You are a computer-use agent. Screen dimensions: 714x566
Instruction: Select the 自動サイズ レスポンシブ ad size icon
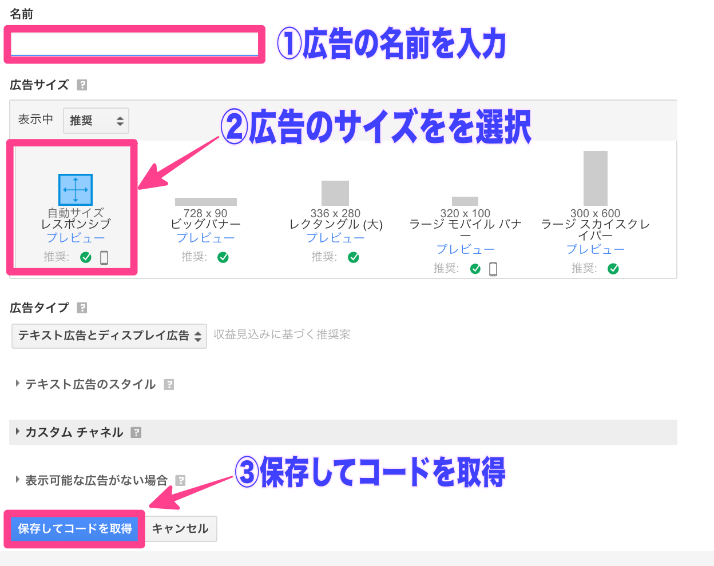click(76, 189)
